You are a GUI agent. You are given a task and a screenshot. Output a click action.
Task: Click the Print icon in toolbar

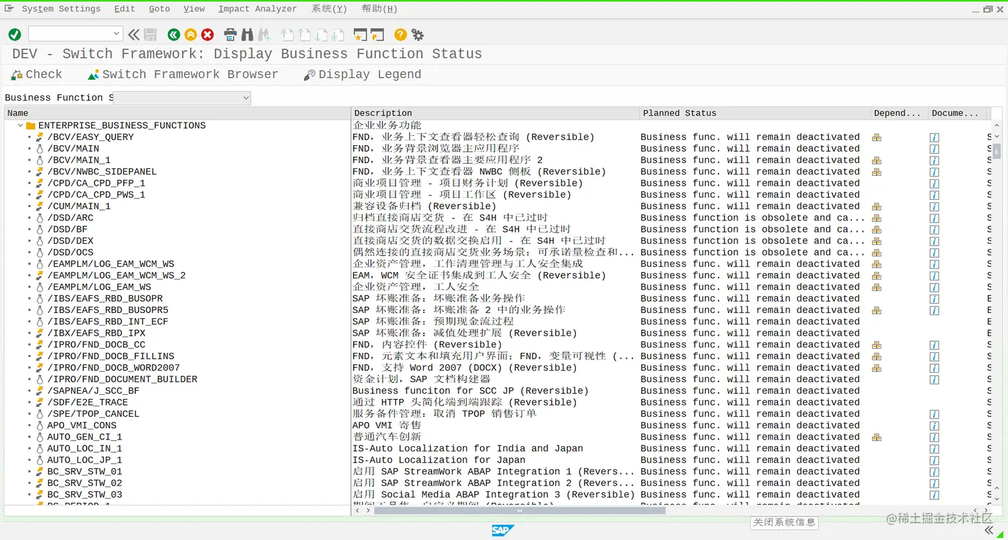tap(231, 35)
